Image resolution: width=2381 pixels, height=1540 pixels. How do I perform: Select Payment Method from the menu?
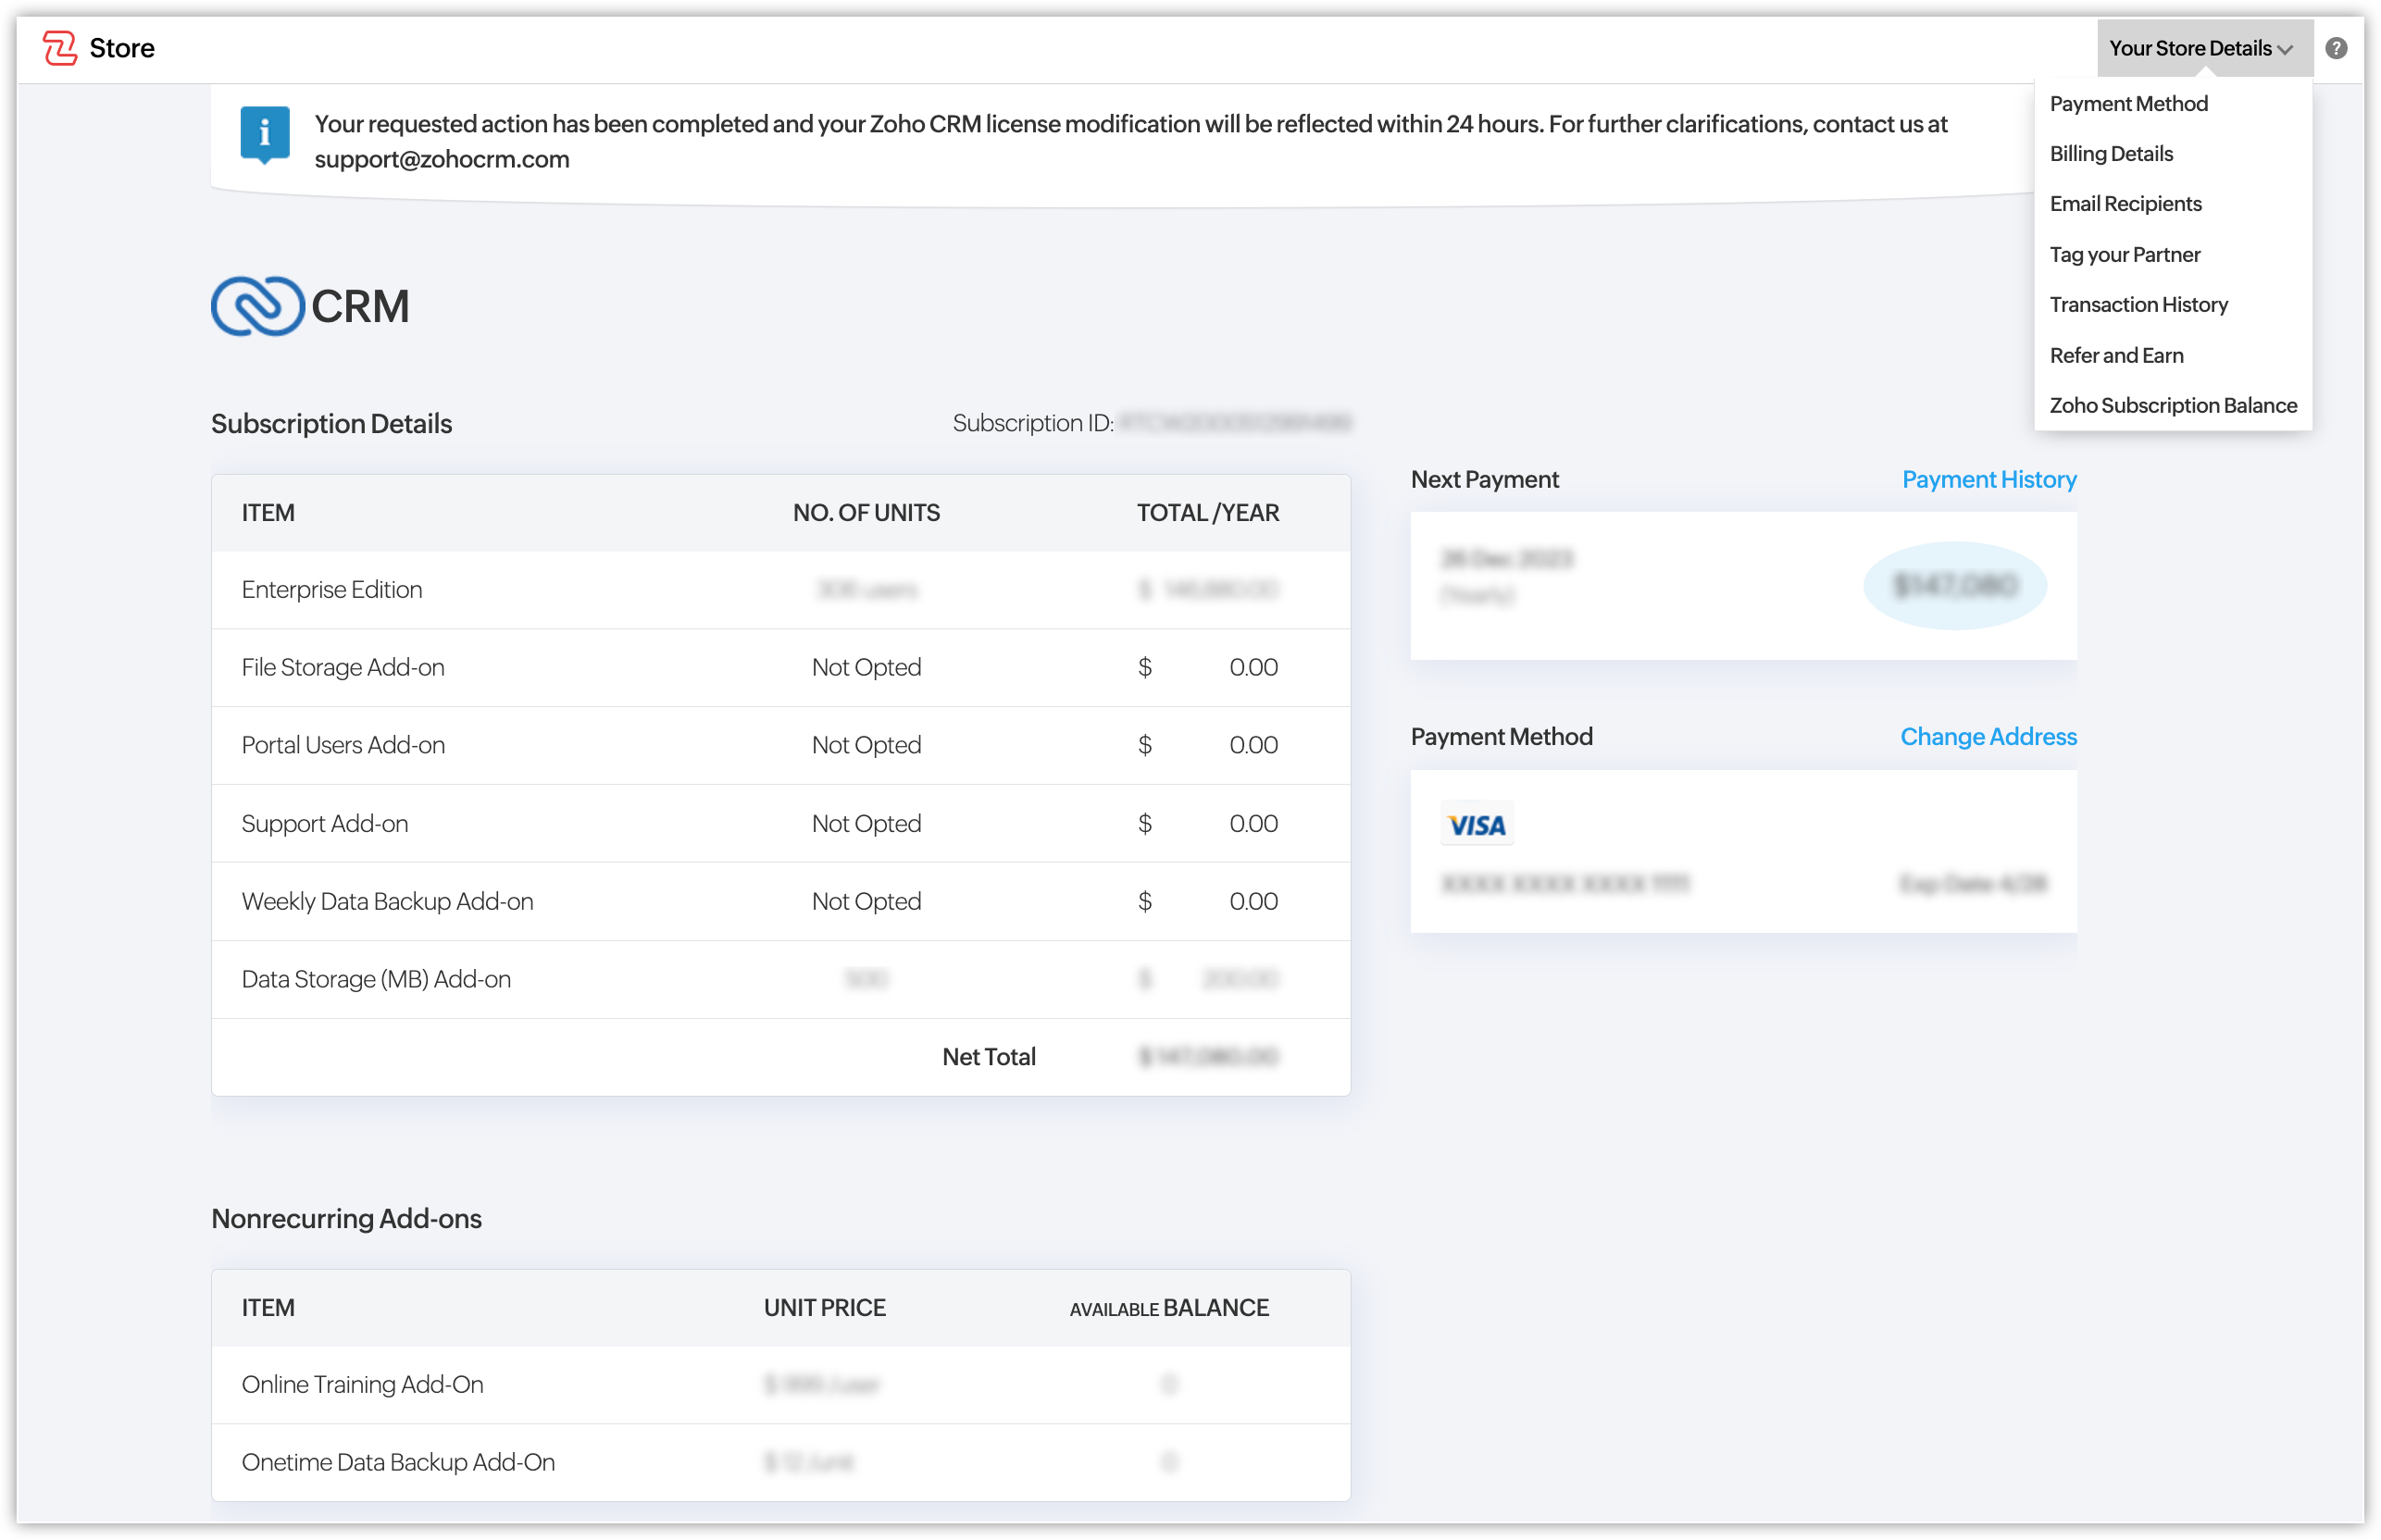click(x=2128, y=103)
